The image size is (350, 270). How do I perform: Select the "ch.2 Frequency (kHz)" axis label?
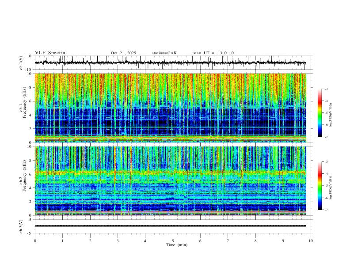click(x=23, y=176)
